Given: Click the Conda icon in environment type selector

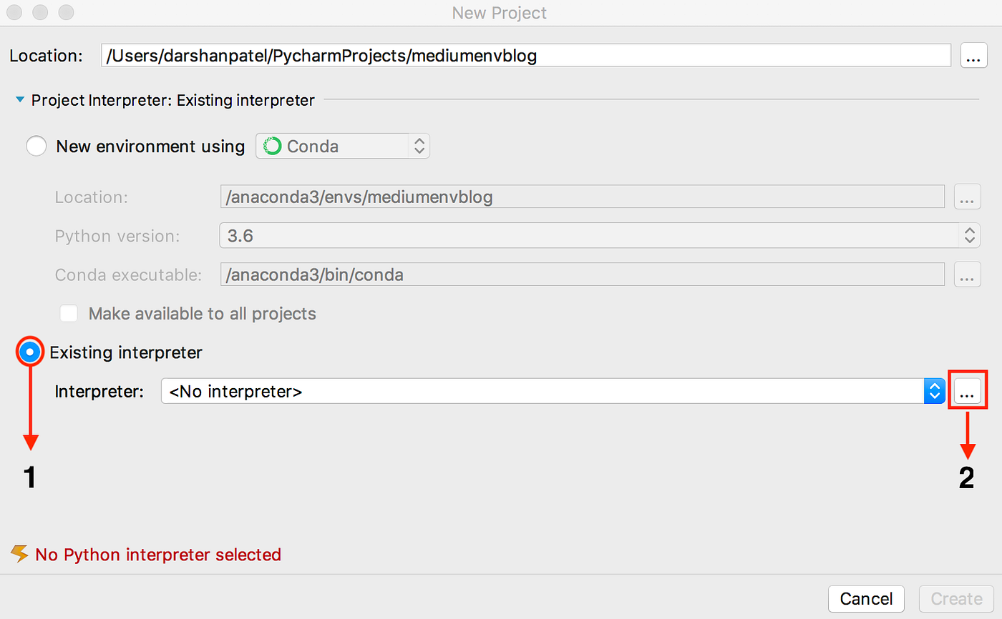Looking at the screenshot, I should click(272, 146).
